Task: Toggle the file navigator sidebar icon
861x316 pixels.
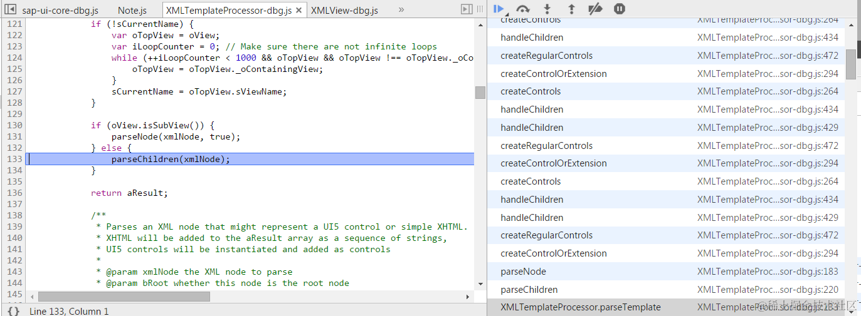Action: [x=10, y=9]
